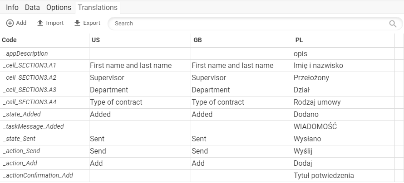Click the Import upload arrow icon
Screen dimensions: 404x183
40,23
